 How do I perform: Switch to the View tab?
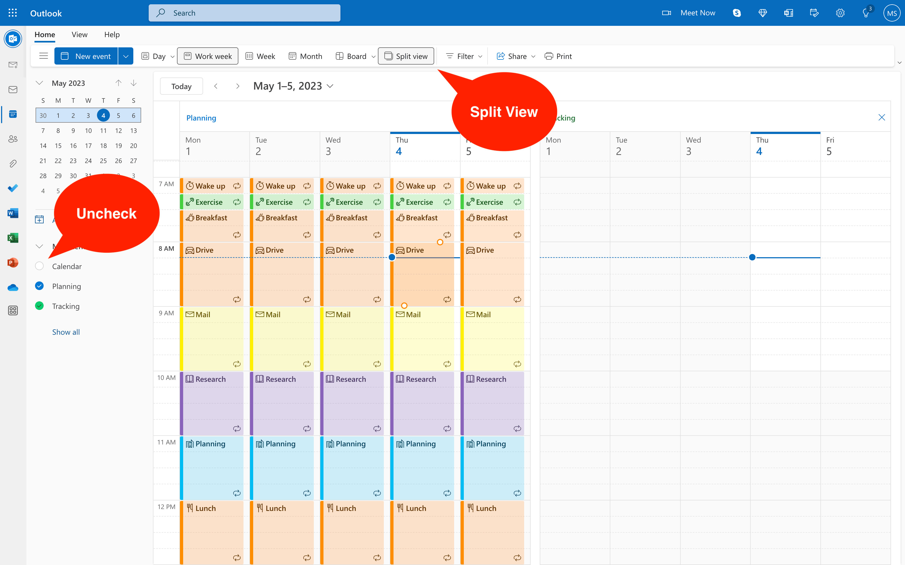coord(79,34)
